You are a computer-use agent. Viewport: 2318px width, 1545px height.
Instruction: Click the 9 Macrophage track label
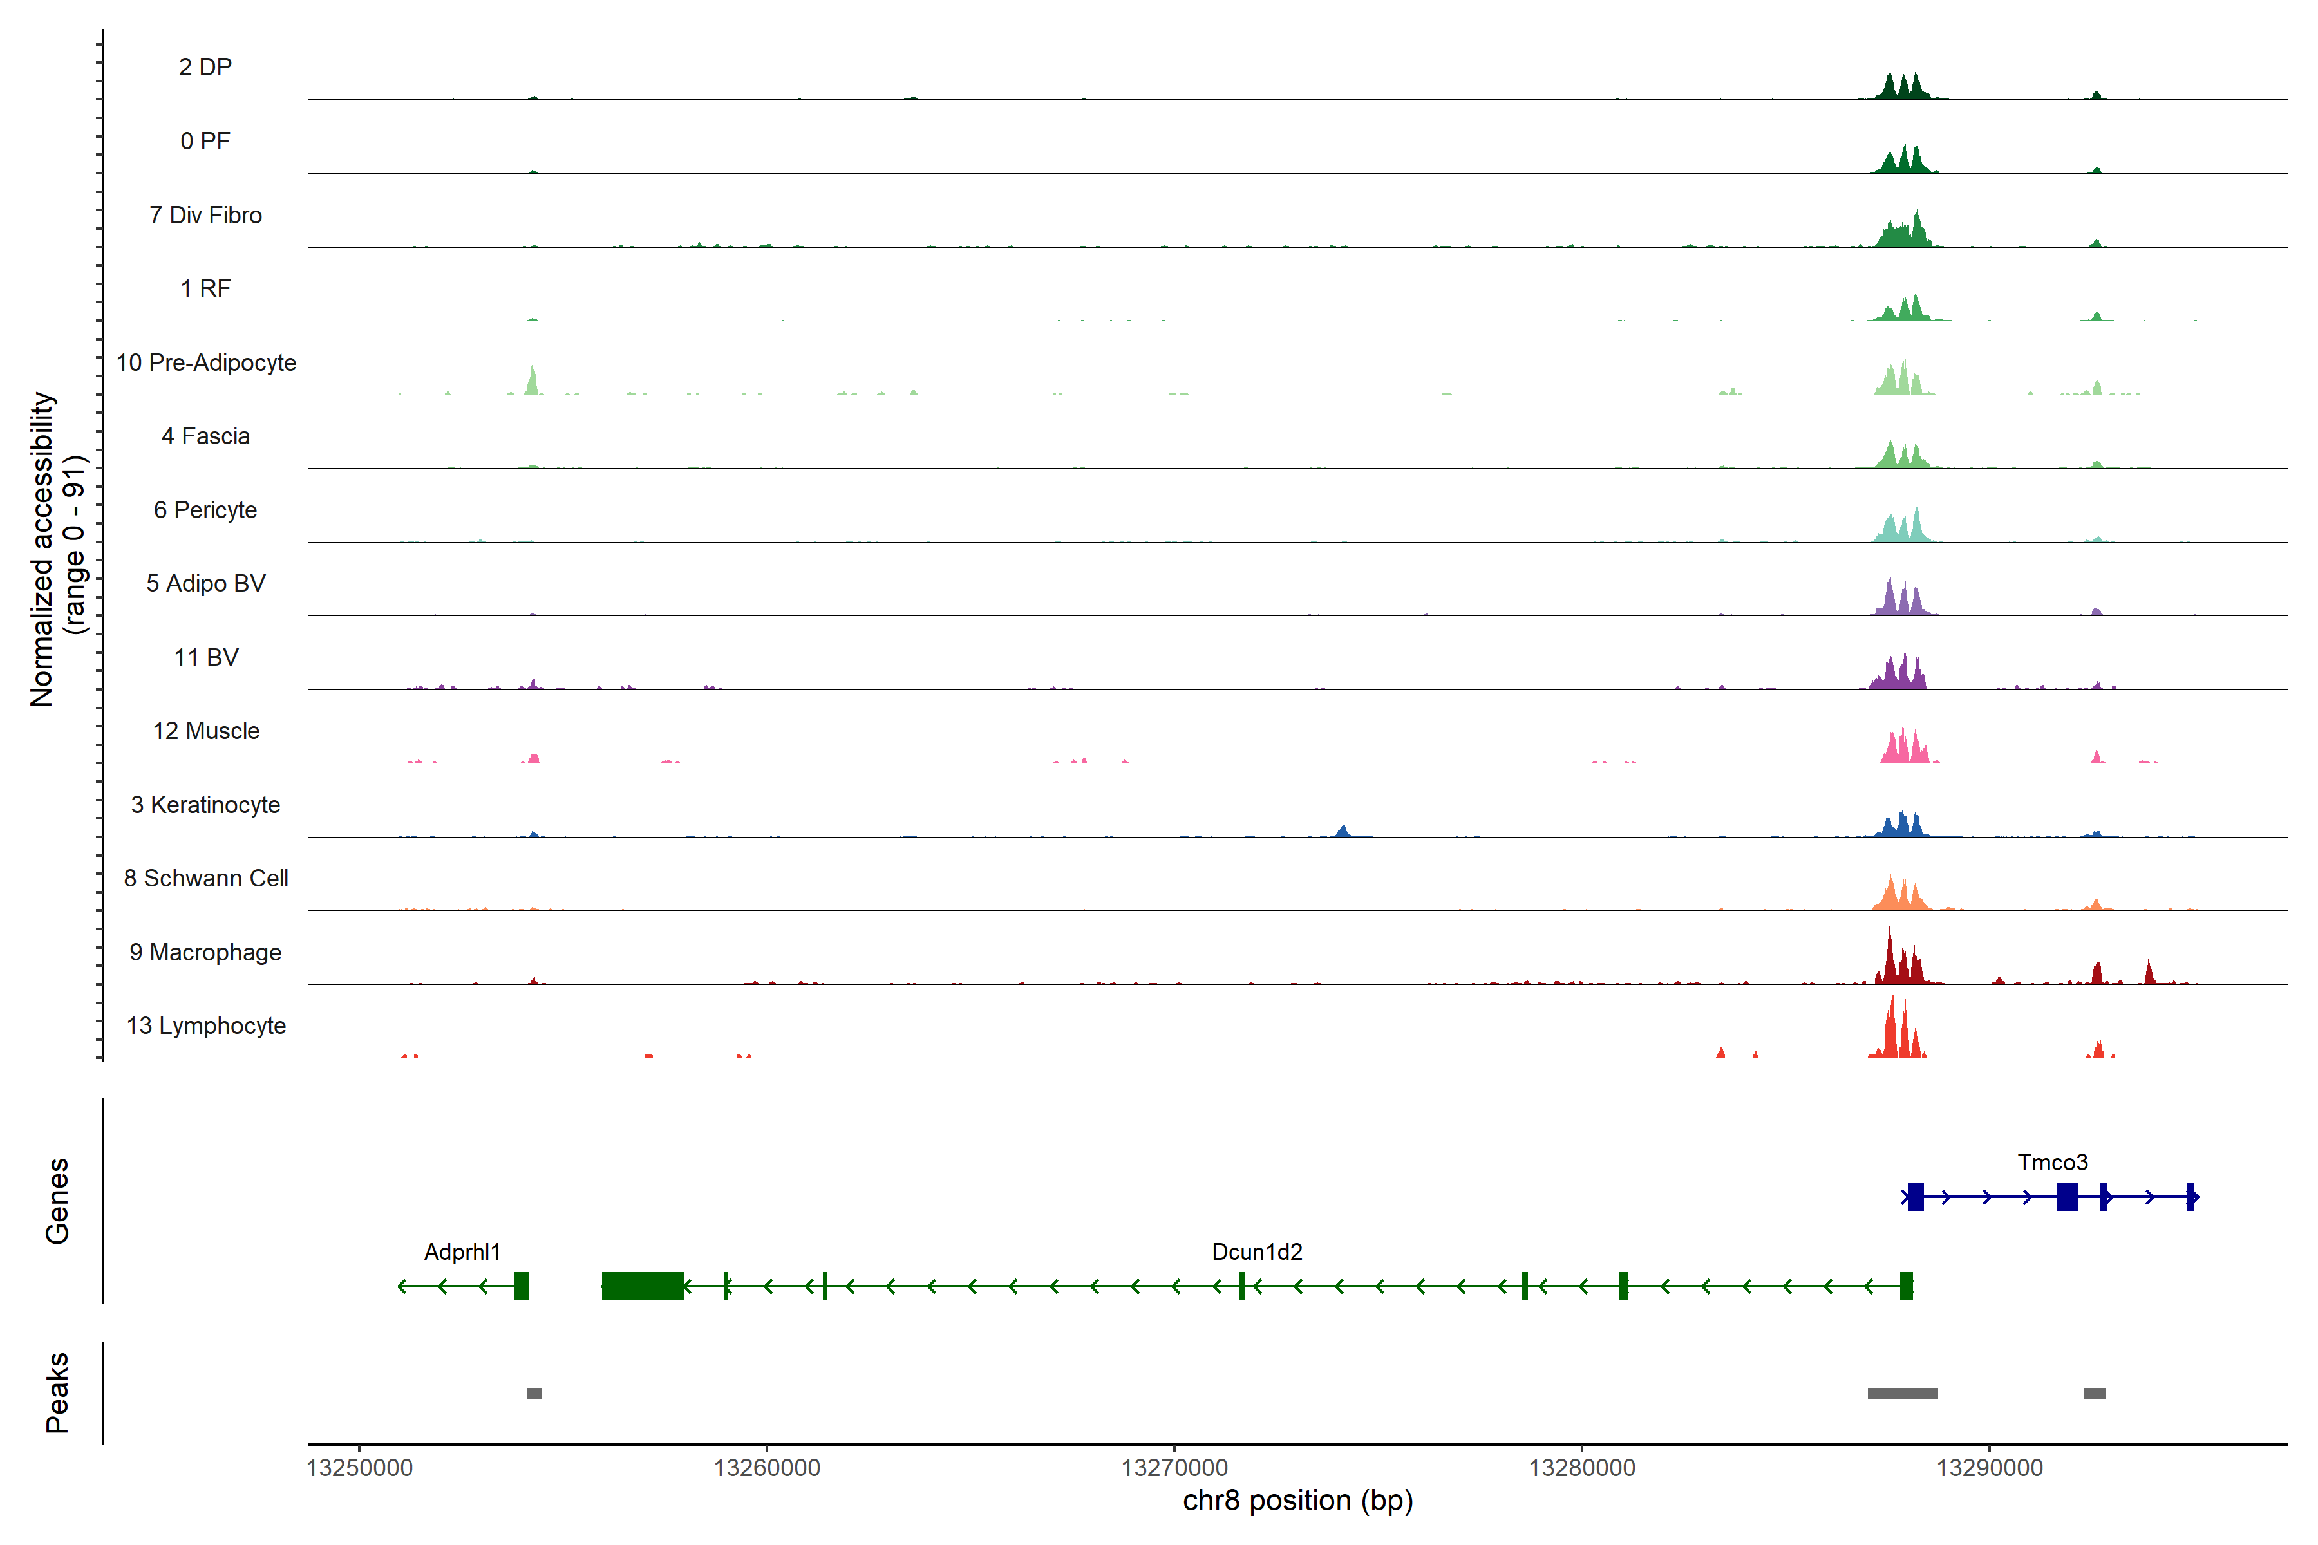tap(206, 953)
